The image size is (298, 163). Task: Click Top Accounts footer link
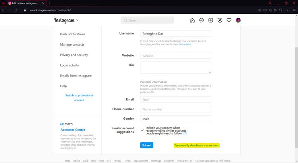tap(141, 161)
